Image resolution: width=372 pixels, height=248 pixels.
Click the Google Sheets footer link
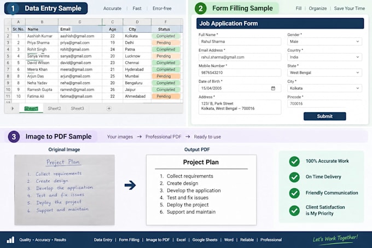coord(205,240)
